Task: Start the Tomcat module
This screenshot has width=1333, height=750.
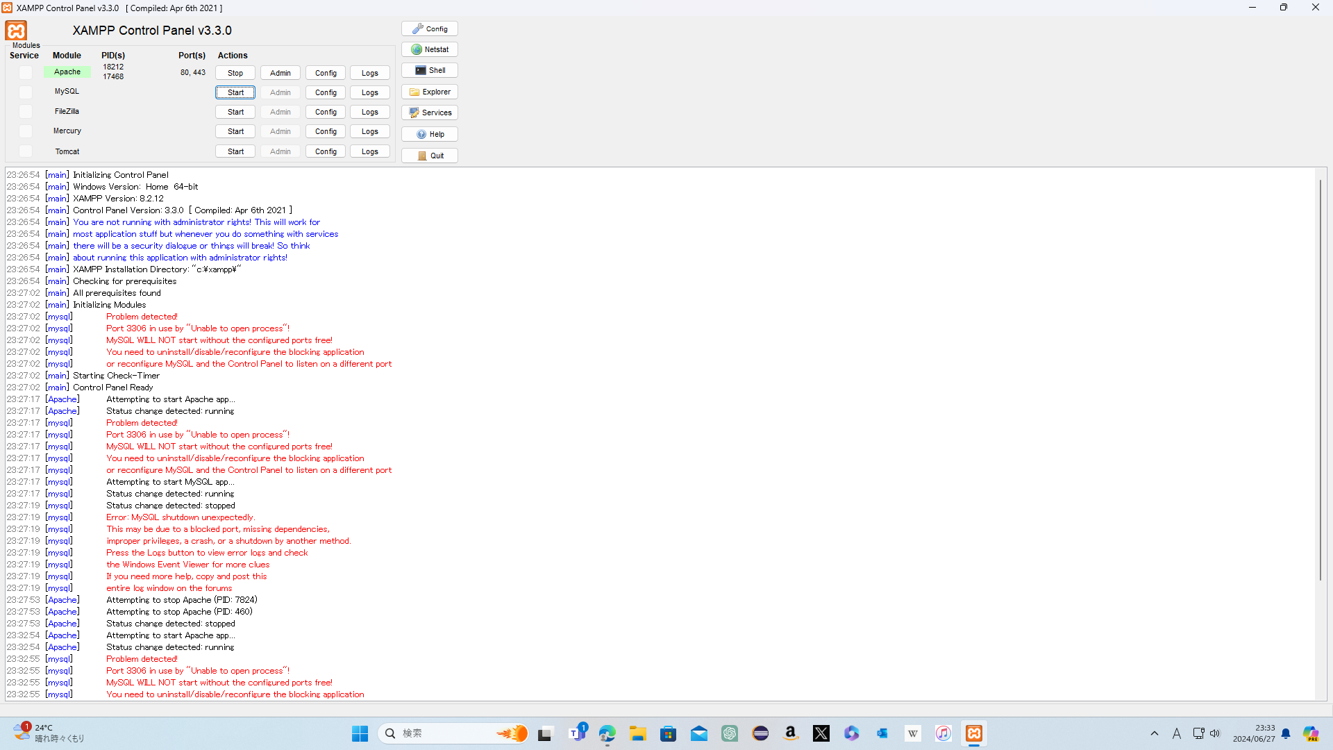Action: 235,151
